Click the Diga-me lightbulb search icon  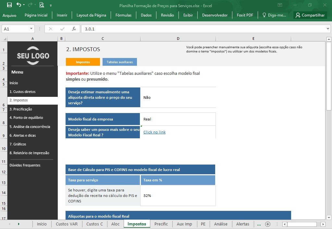coord(264,15)
